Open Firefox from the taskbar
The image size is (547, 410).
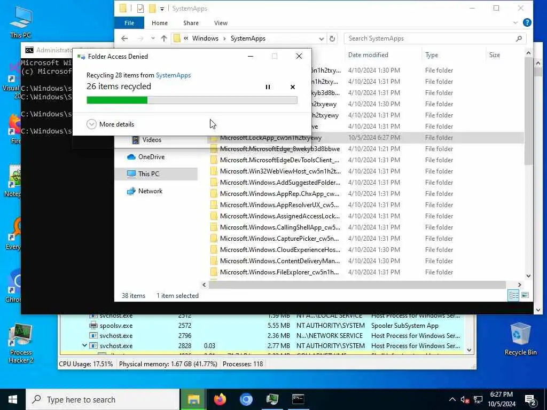(x=220, y=399)
